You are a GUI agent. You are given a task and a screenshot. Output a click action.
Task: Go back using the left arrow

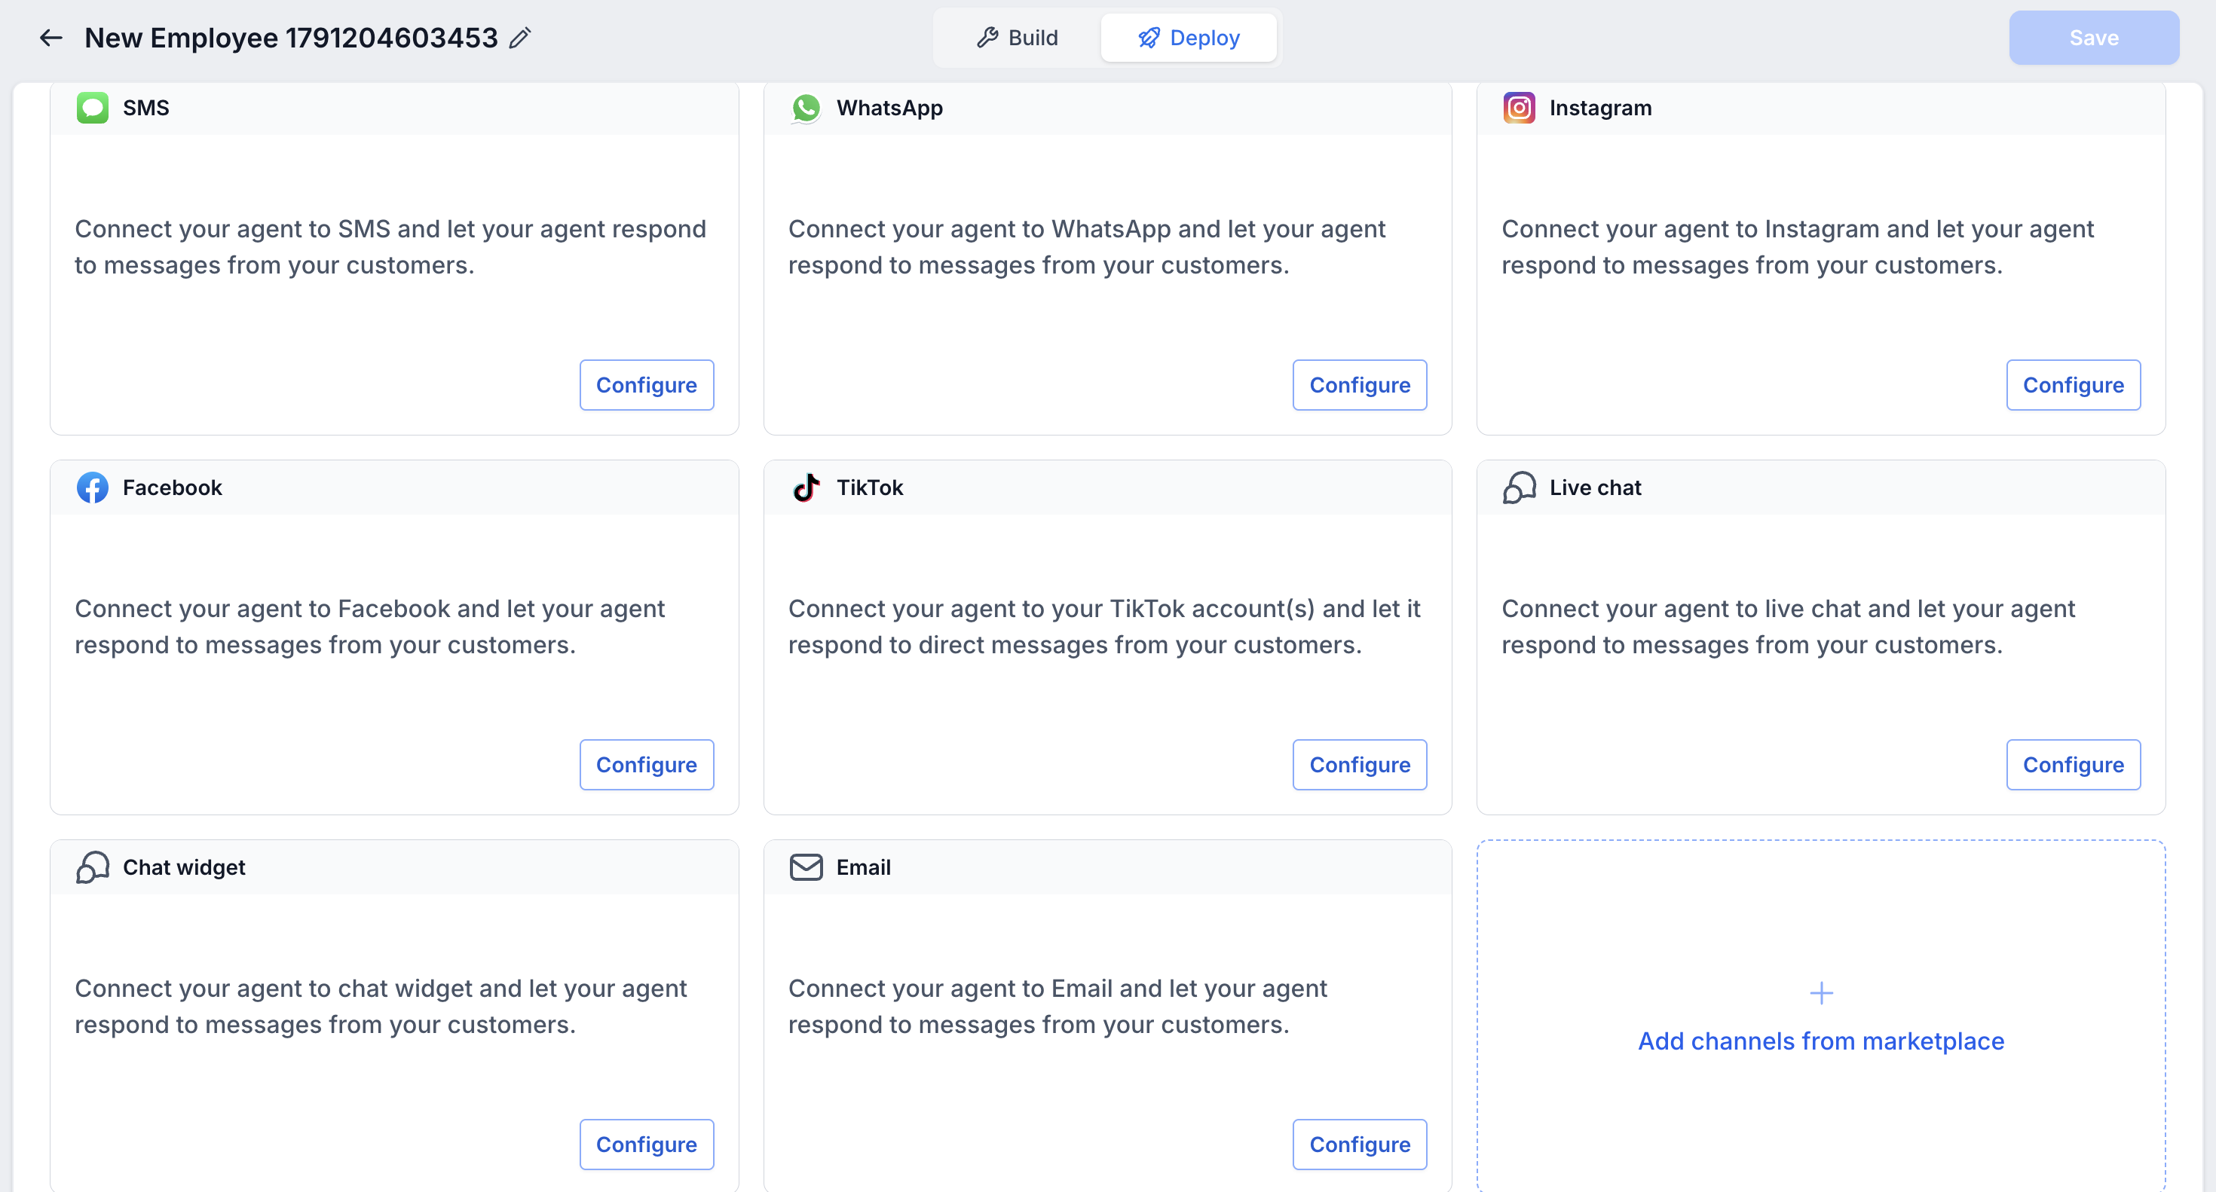tap(51, 38)
